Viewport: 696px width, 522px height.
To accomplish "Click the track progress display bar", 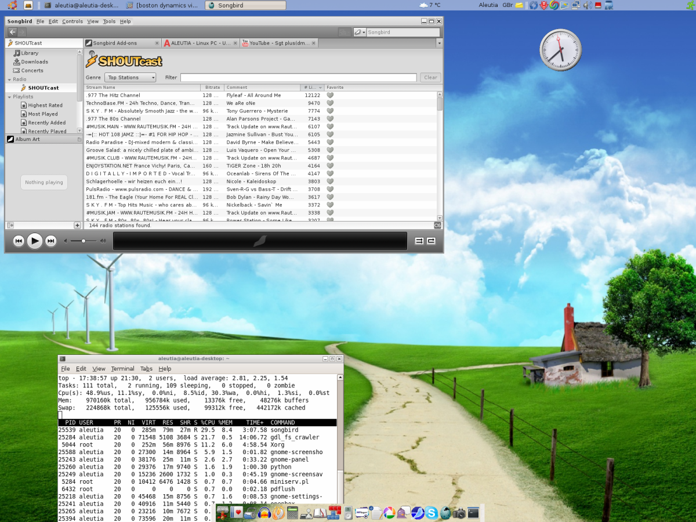I will (x=260, y=241).
